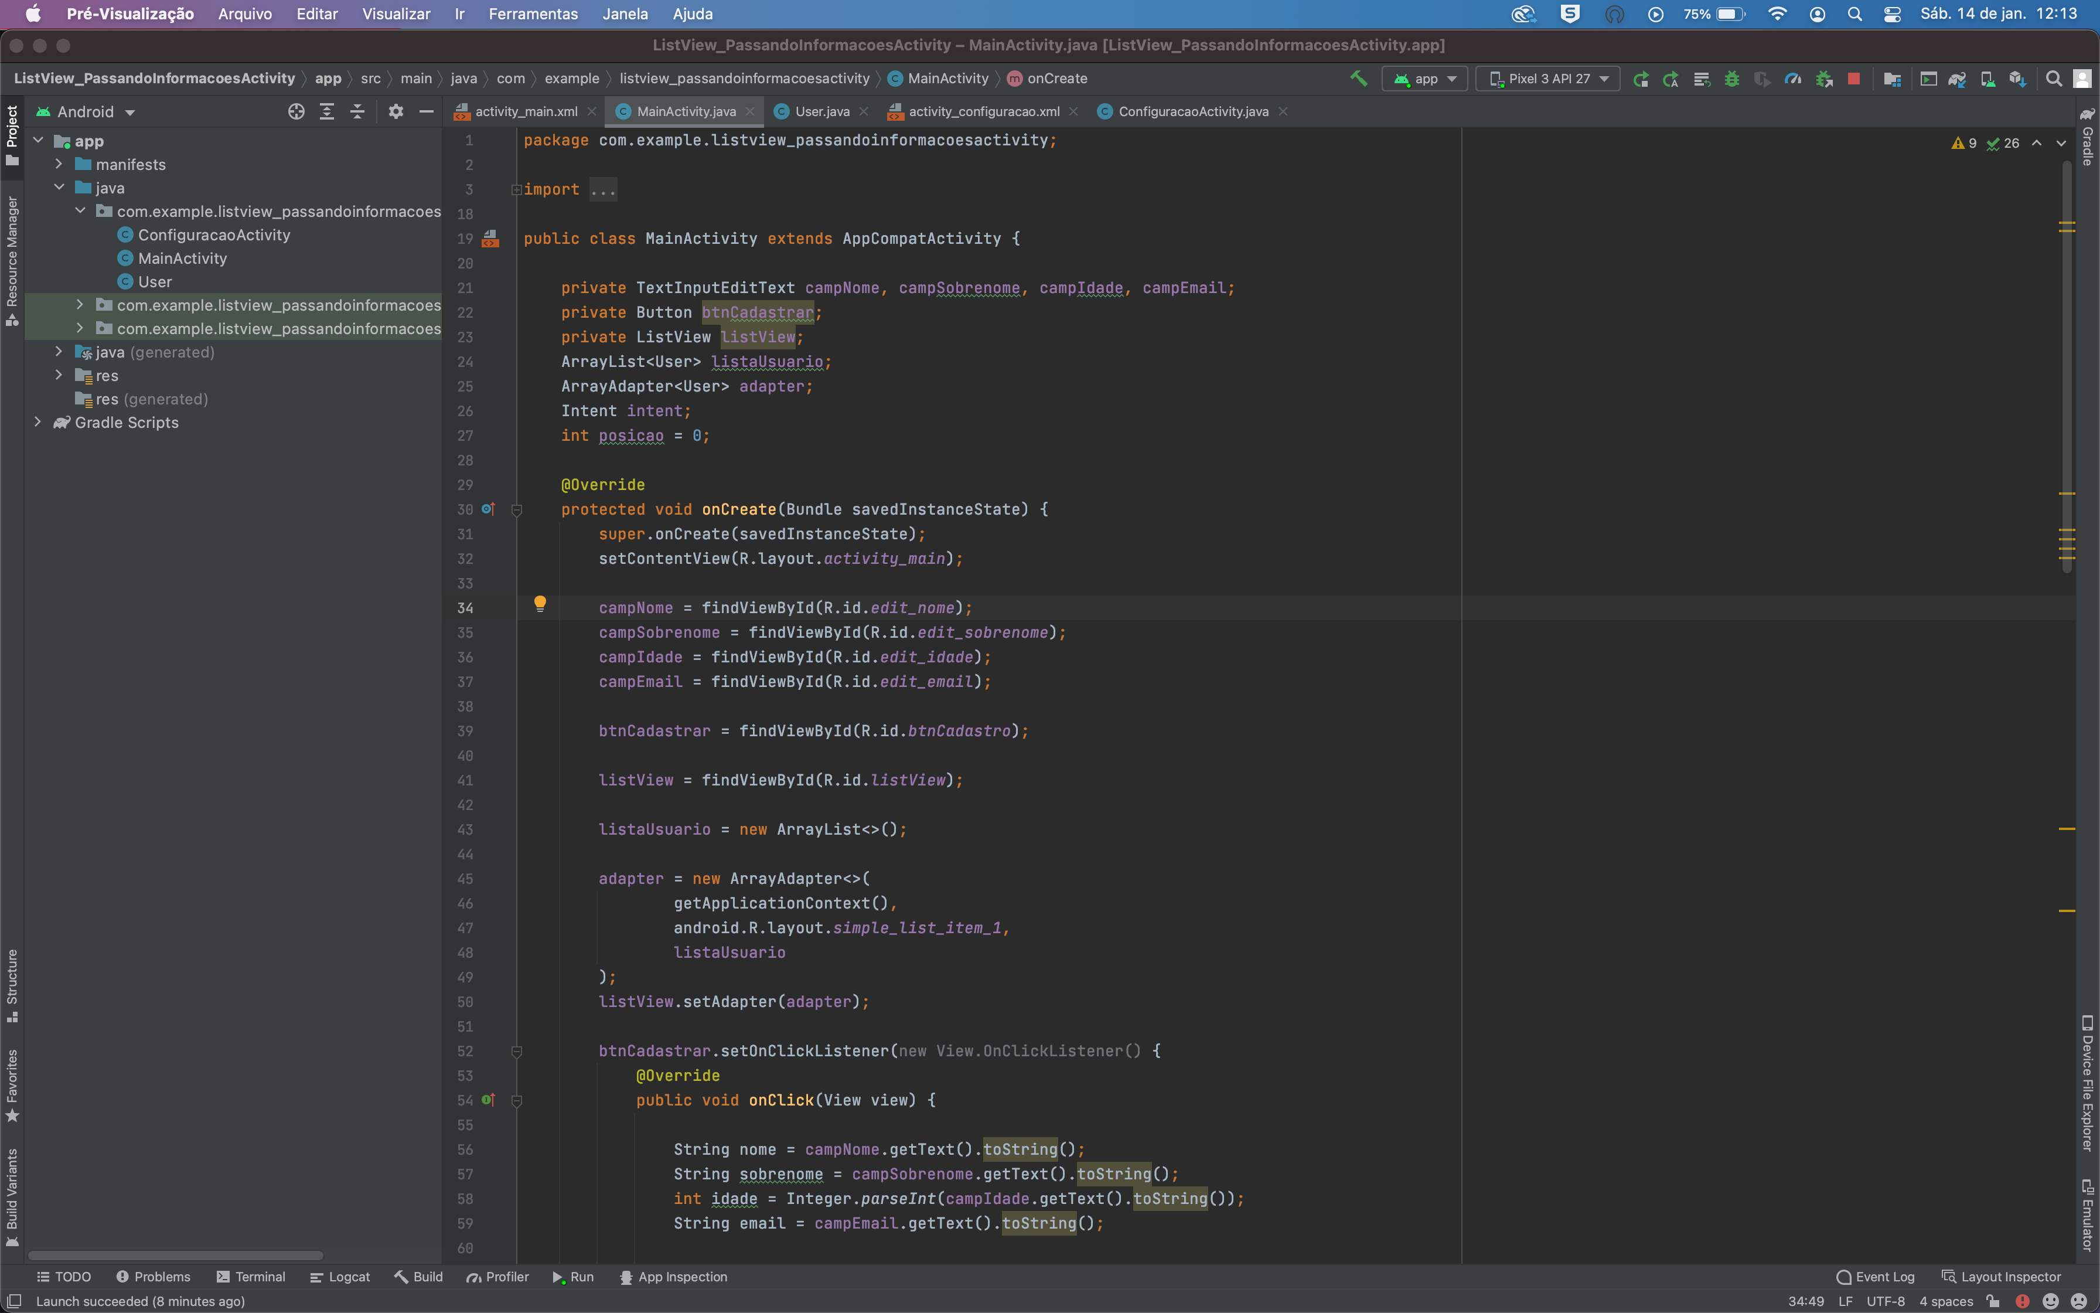Image resolution: width=2100 pixels, height=1313 pixels.
Task: Expand the manifests folder
Action: pyautogui.click(x=59, y=164)
